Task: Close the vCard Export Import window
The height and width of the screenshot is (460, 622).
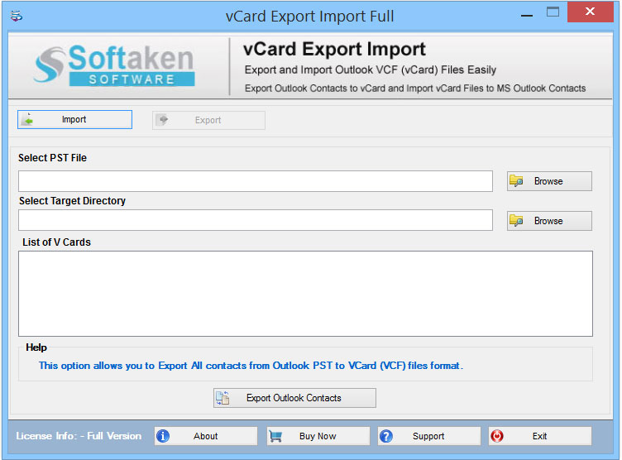Action: (590, 12)
